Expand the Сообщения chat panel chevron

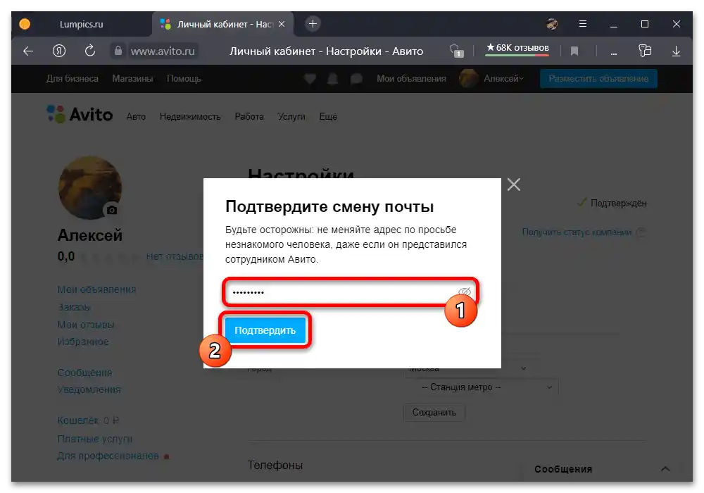(665, 469)
